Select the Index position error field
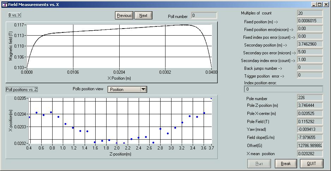This screenshot has width=331, height=171. click(x=283, y=89)
